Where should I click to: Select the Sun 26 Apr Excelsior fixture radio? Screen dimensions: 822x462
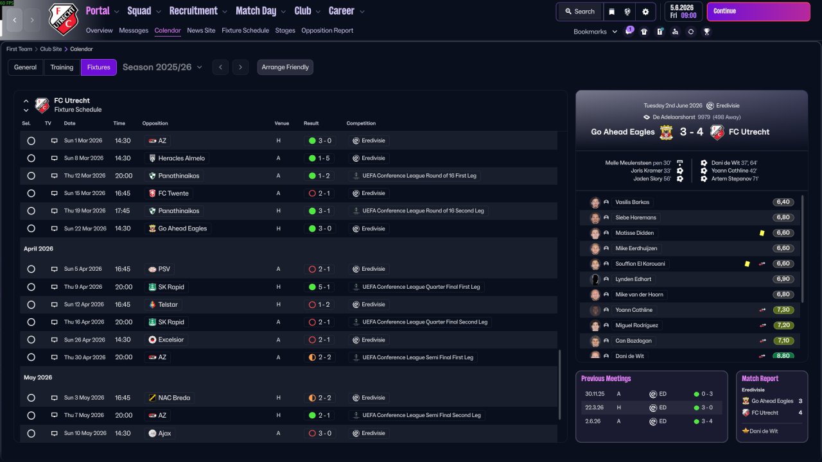pos(31,340)
